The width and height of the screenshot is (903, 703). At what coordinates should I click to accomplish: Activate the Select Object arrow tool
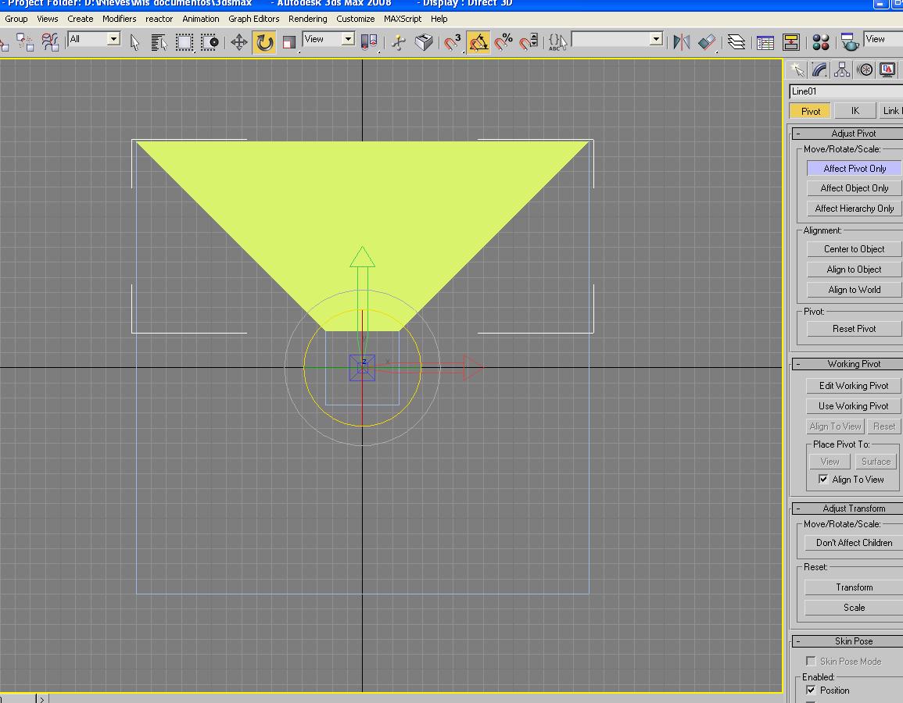(x=134, y=42)
